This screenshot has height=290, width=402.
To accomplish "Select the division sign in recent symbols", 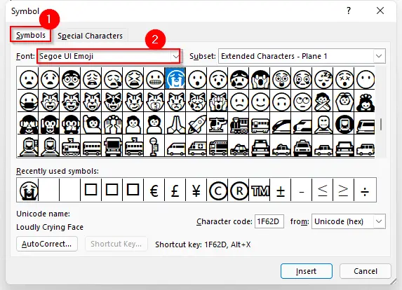I will [365, 190].
